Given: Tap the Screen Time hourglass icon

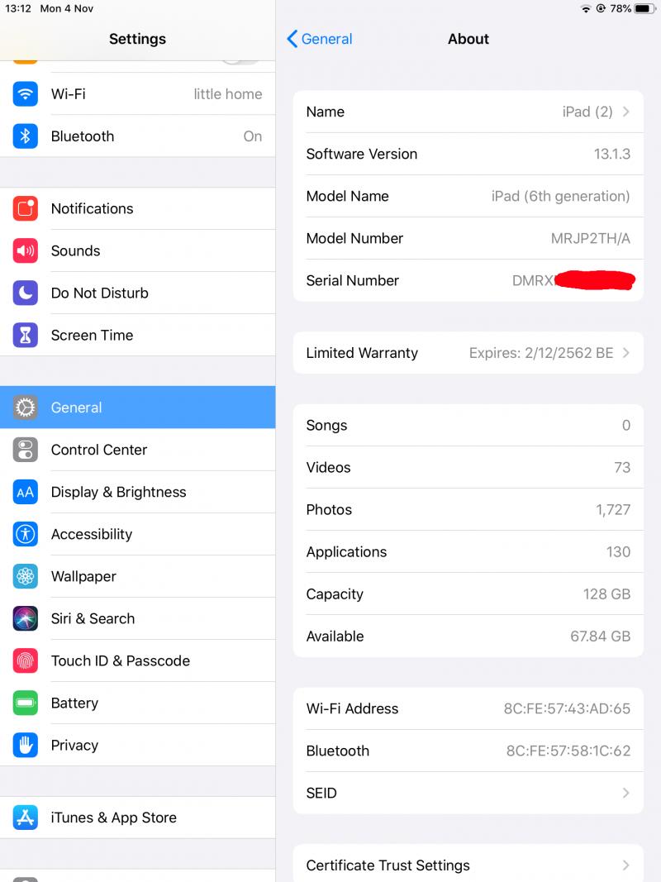Looking at the screenshot, I should coord(26,336).
